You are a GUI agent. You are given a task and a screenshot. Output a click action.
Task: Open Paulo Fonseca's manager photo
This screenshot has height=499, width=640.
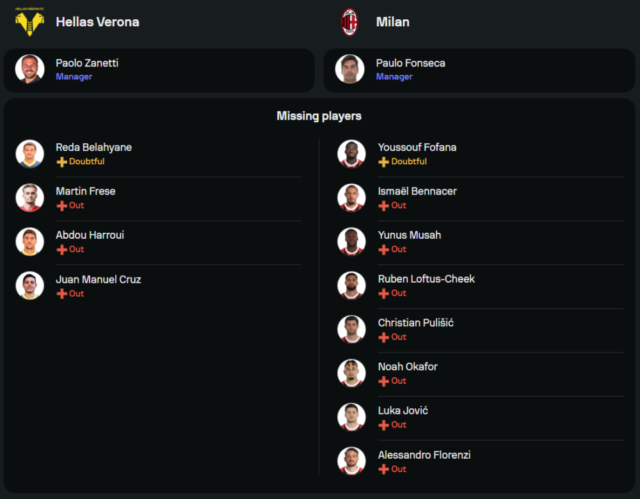pyautogui.click(x=349, y=69)
